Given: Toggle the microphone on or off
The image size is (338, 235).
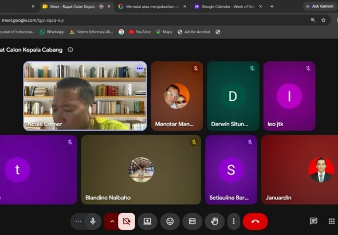Looking at the screenshot, I should coord(93,221).
